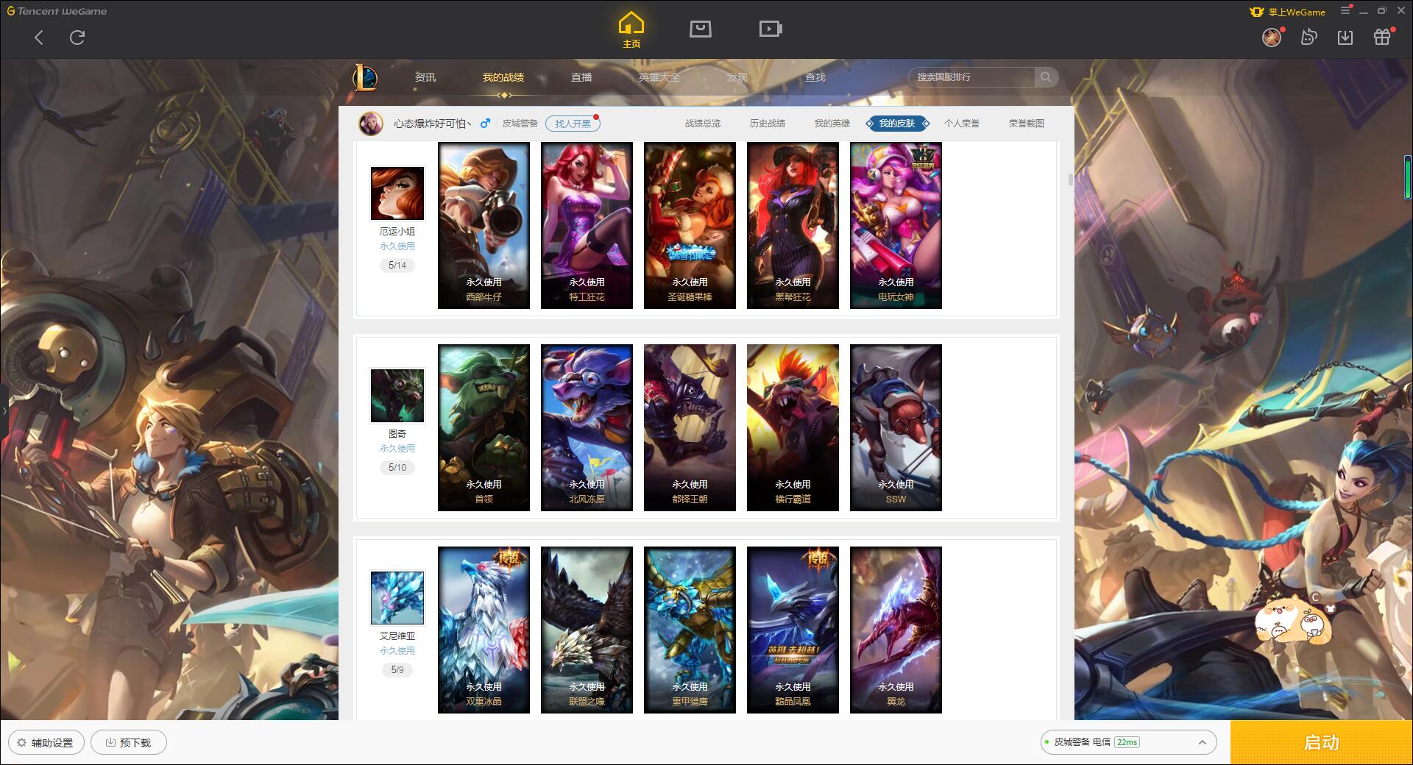Go back with the left arrow icon
Viewport: 1413px width, 765px height.
click(x=39, y=38)
